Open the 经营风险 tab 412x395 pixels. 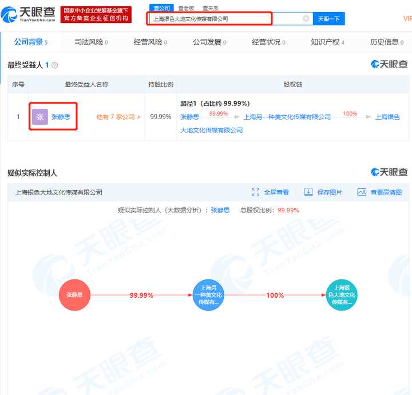[150, 42]
